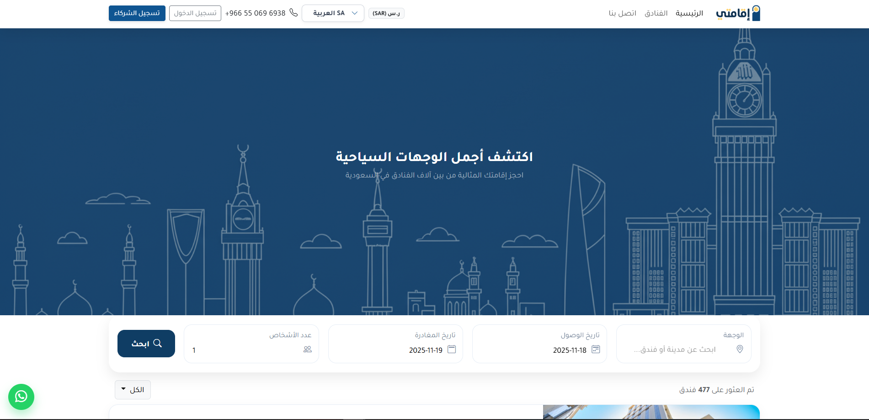869x420 pixels.
Task: Open the ر.س (SAR) currency selector
Action: pos(386,13)
